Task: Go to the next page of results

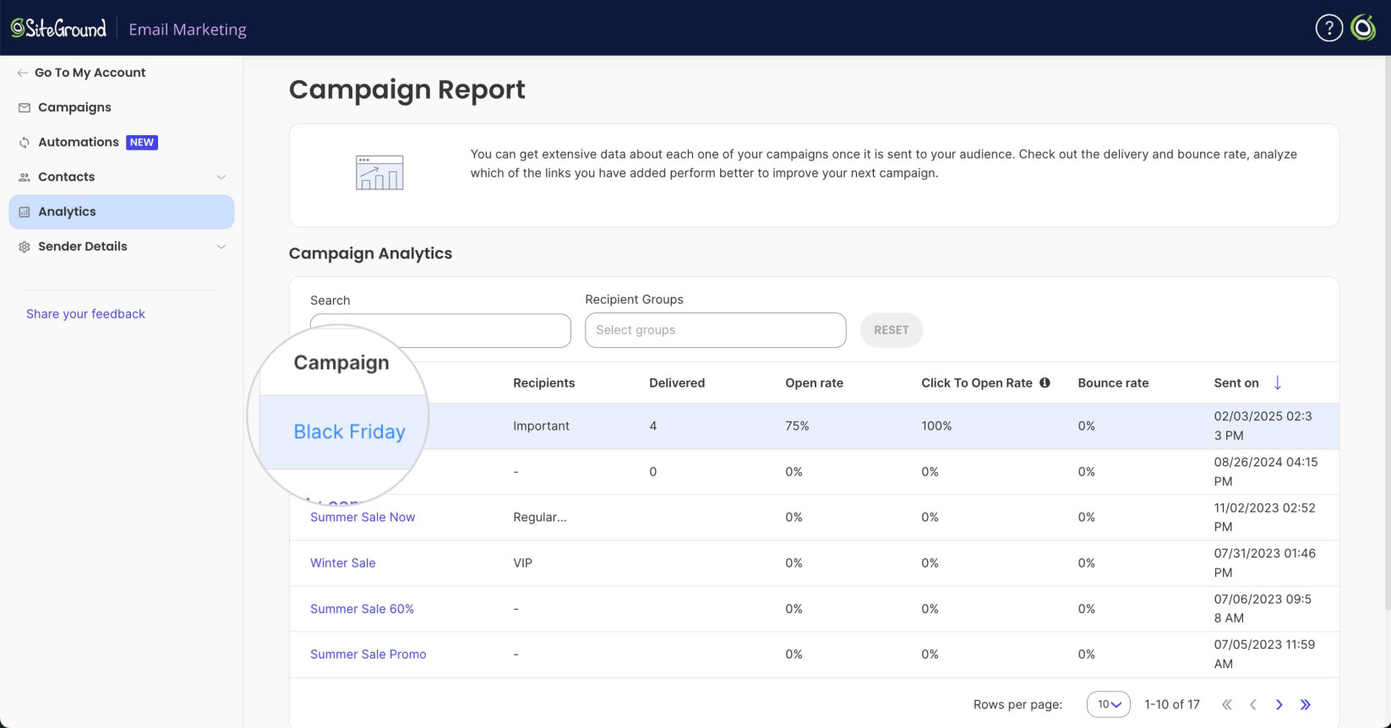Action: pos(1279,704)
